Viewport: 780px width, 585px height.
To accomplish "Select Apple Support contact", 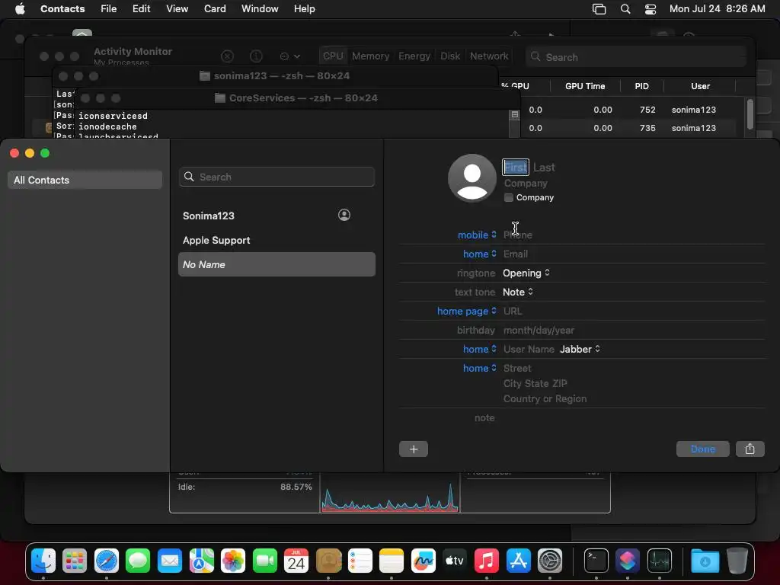I will [x=277, y=240].
